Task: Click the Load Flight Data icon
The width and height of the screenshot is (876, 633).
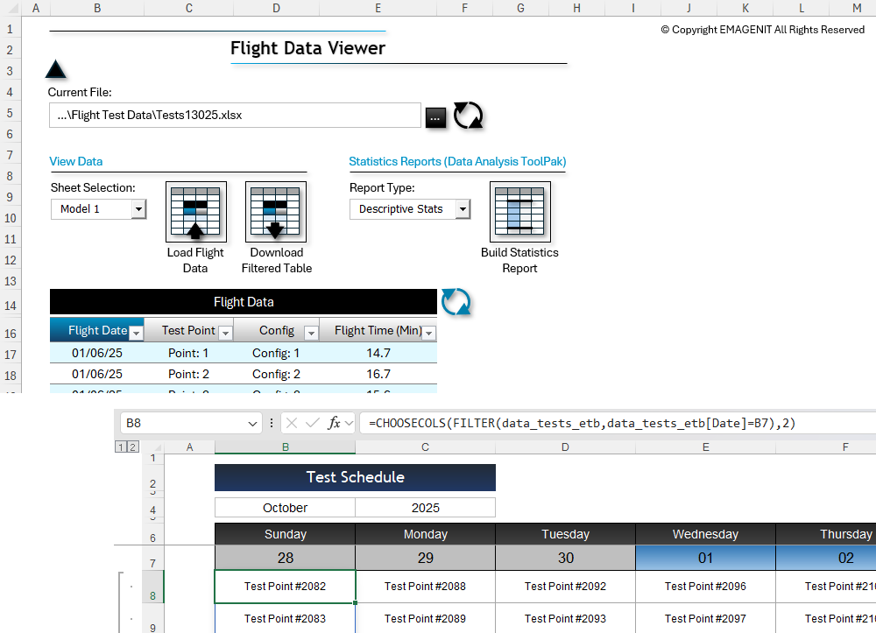Action: point(195,212)
